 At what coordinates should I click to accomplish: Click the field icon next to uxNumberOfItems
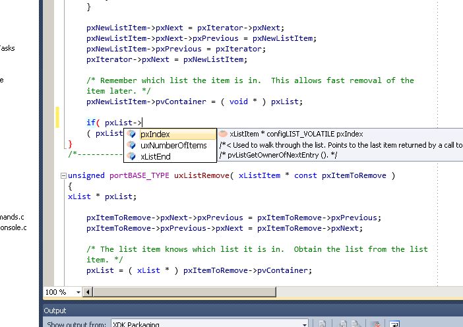132,145
